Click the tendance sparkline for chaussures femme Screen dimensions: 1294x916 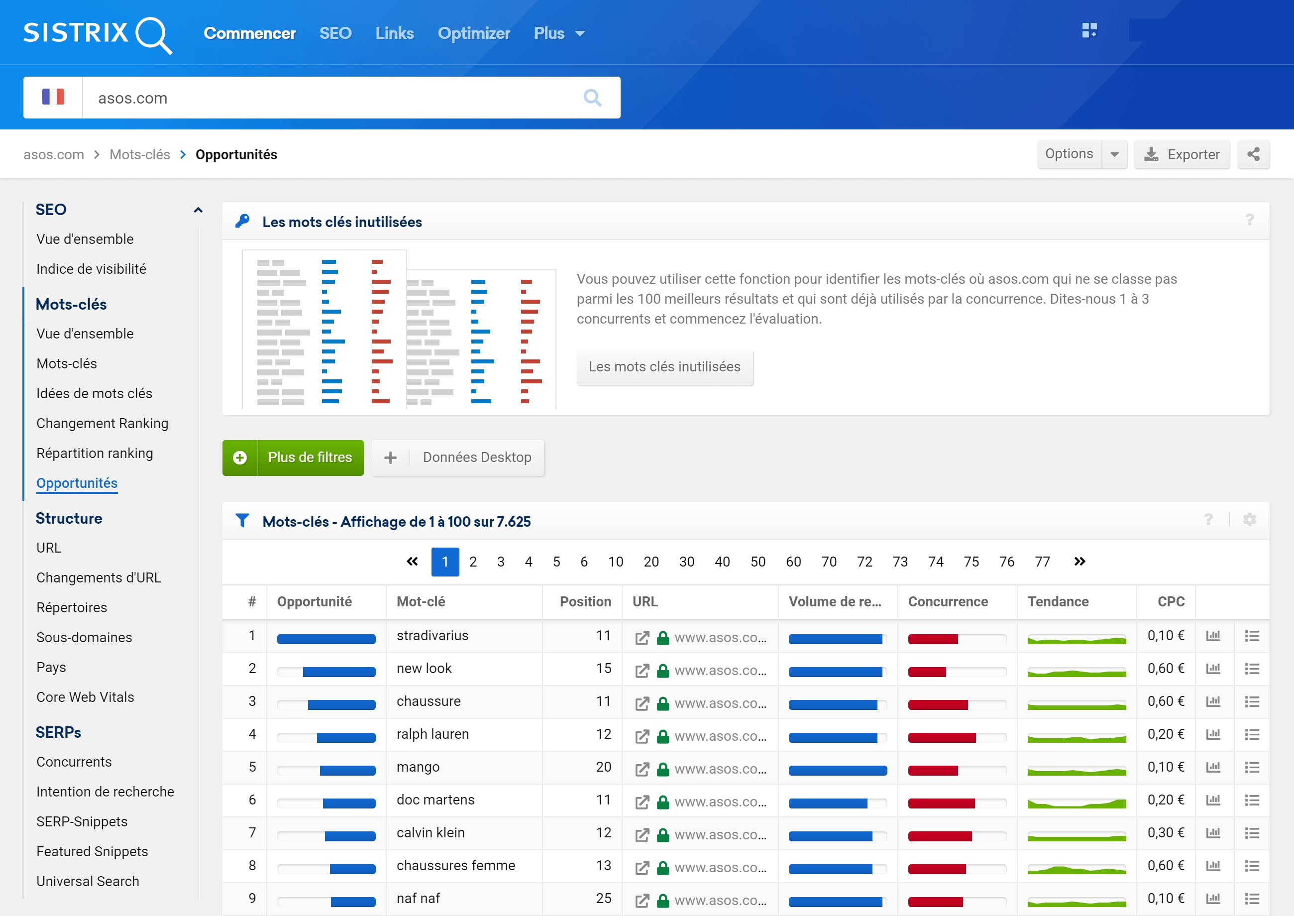coord(1076,869)
